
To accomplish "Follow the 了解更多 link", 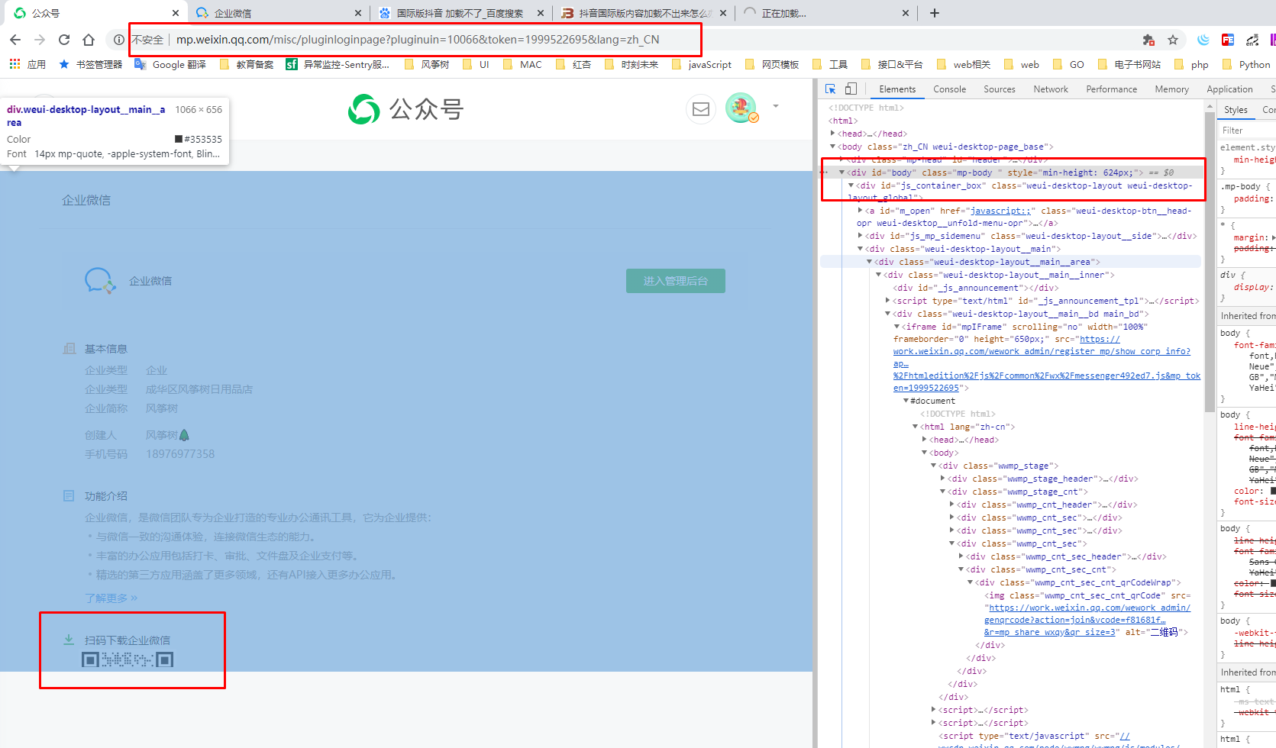I will (111, 598).
